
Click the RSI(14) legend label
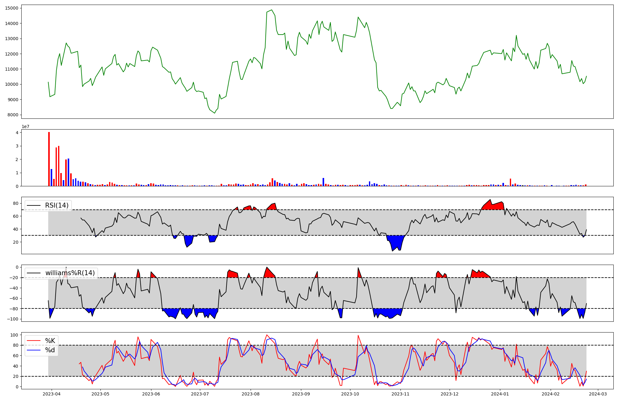[57, 205]
